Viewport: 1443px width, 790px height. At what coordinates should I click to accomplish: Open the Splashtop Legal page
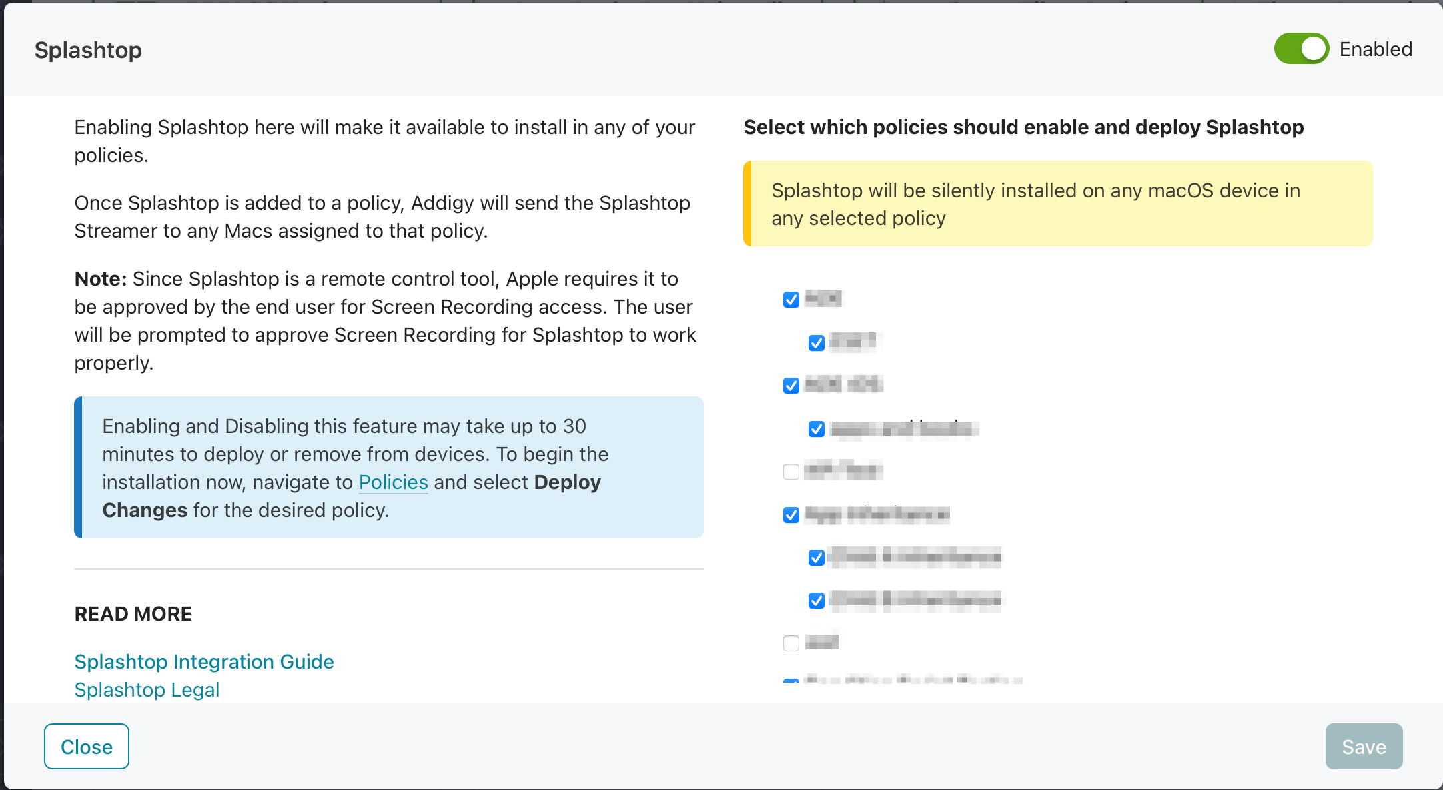147,690
